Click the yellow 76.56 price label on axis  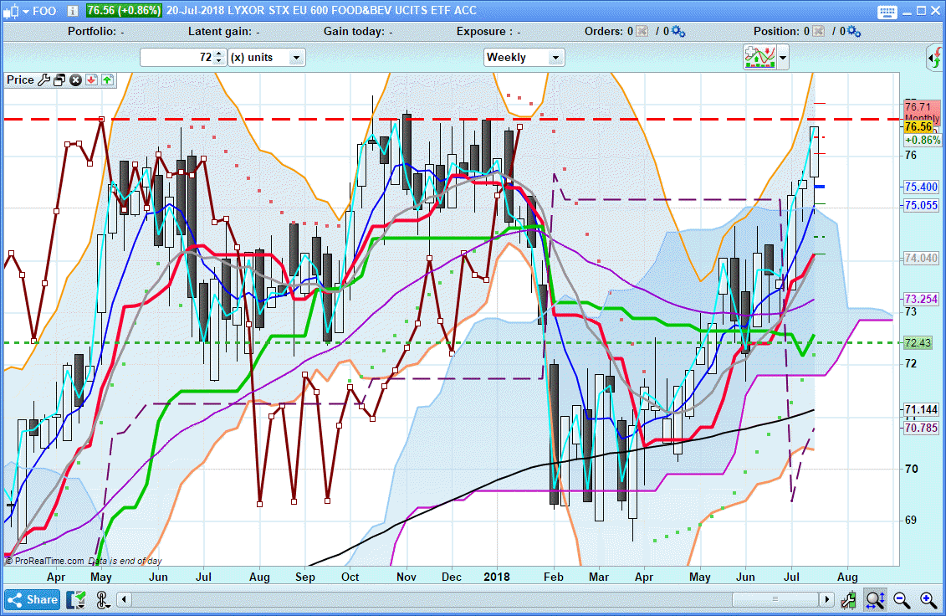pyautogui.click(x=918, y=126)
